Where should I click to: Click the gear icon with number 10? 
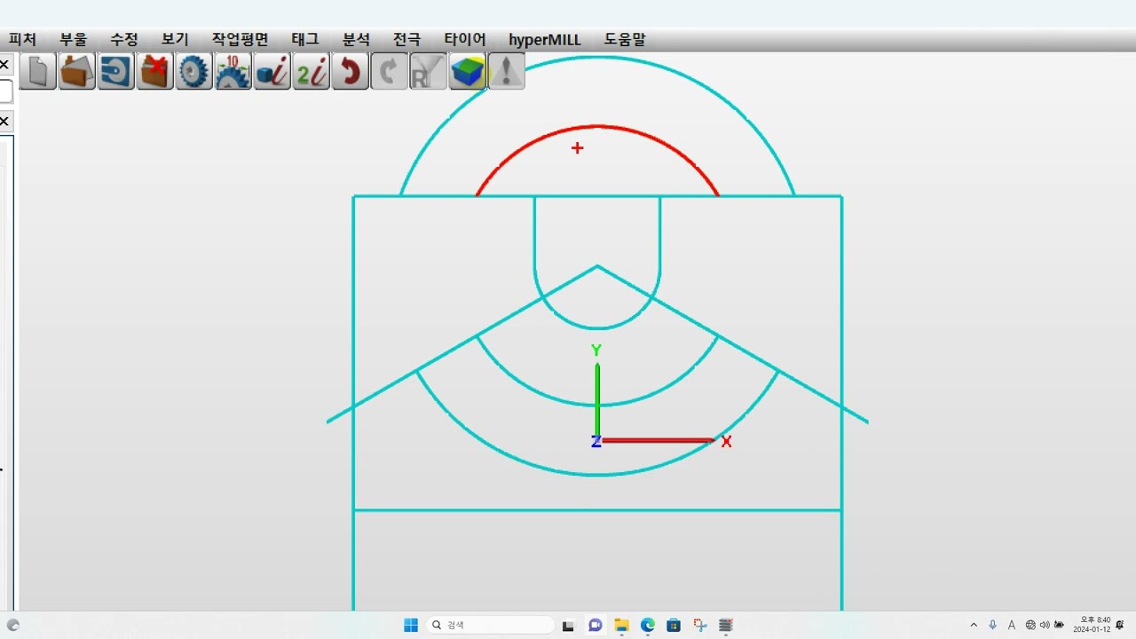click(233, 71)
